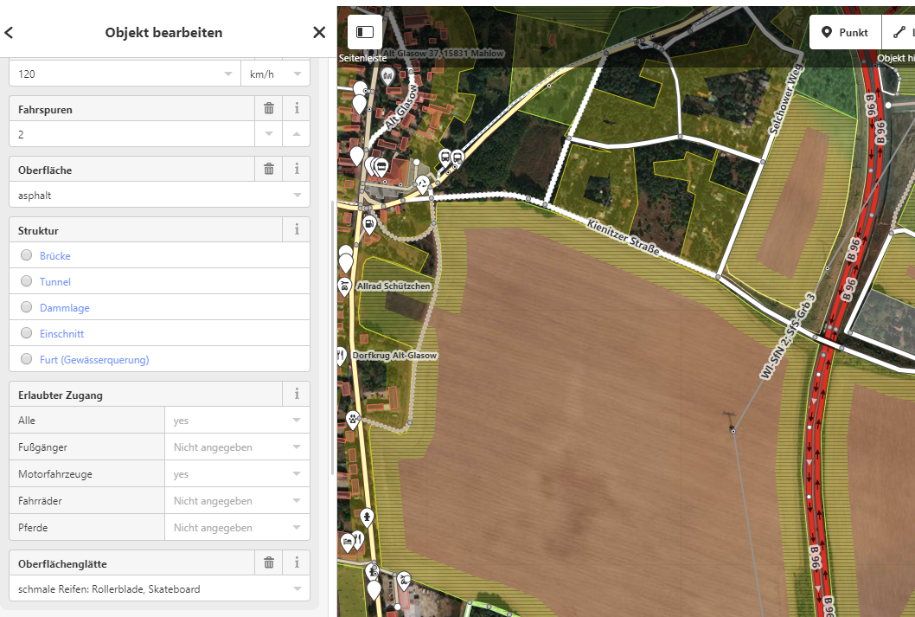Close the Objekt bearbeiten panel
The width and height of the screenshot is (915, 617).
point(319,33)
